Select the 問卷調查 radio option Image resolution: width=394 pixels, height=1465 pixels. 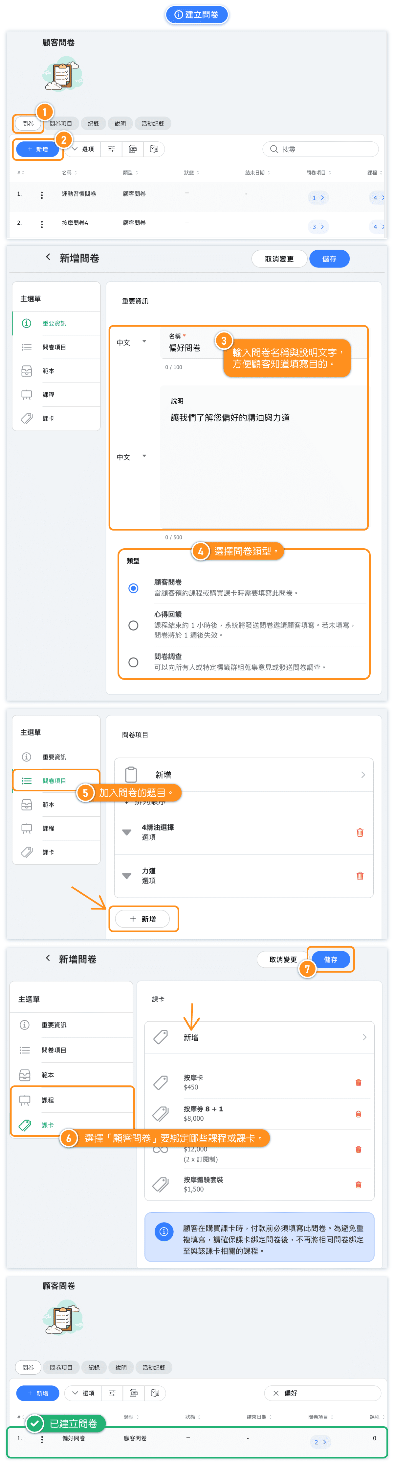point(133,662)
